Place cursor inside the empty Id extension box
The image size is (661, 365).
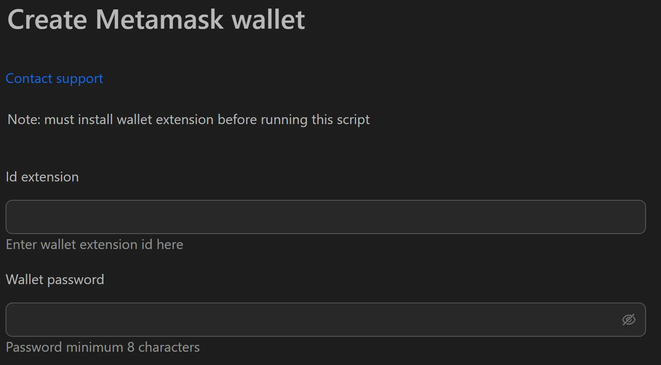coord(300,217)
